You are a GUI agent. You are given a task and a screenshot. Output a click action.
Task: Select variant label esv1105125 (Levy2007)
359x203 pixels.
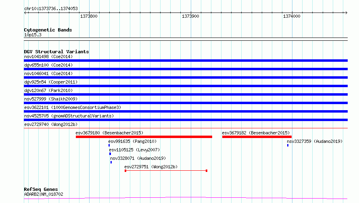pos(134,150)
